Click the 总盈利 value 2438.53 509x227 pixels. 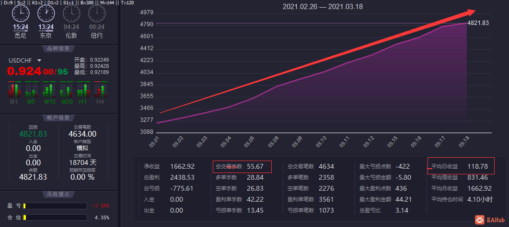(183, 177)
